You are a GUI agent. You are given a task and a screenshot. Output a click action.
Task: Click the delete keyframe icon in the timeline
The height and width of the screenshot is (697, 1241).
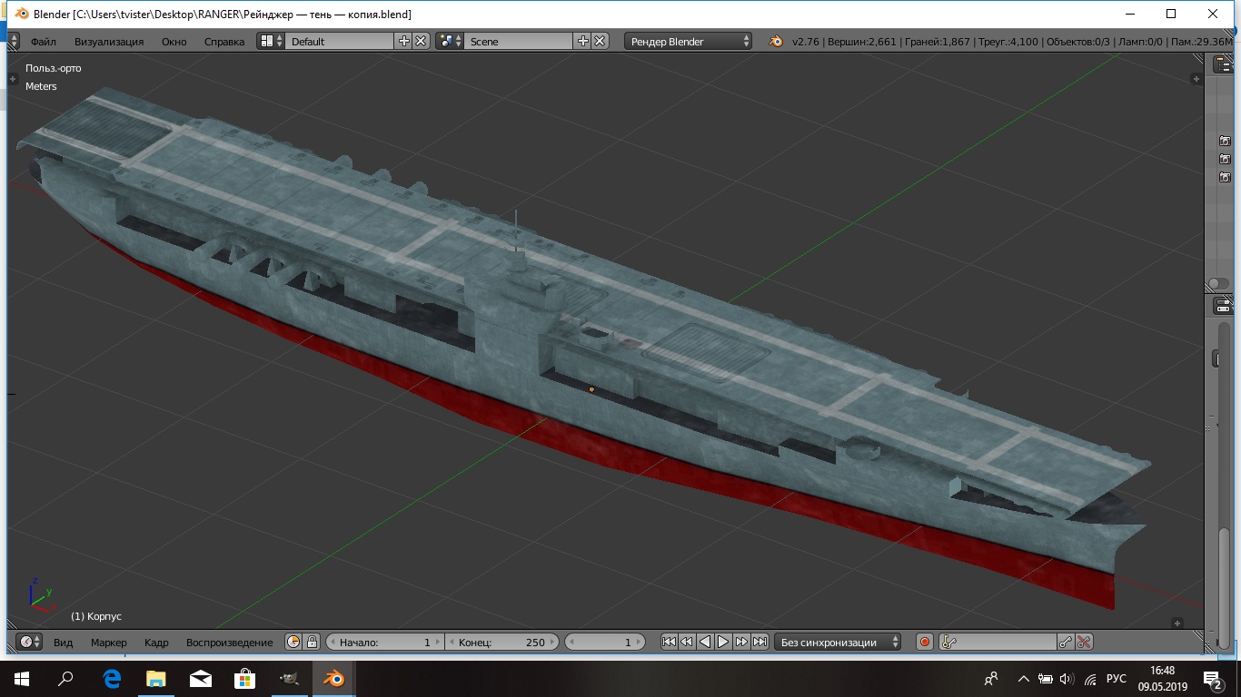[x=1084, y=642]
